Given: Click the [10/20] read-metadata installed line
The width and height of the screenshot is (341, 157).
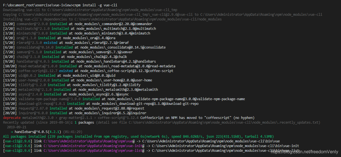Looking at the screenshot, I should pos(89,66).
